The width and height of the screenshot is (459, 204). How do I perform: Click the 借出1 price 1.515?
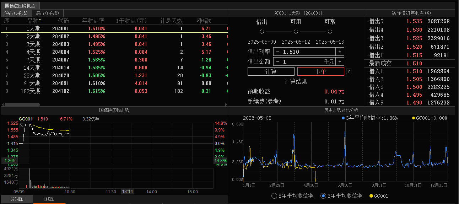point(414,55)
